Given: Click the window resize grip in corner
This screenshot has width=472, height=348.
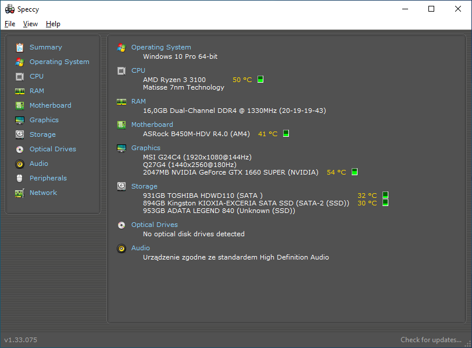Looking at the screenshot, I should 468,344.
